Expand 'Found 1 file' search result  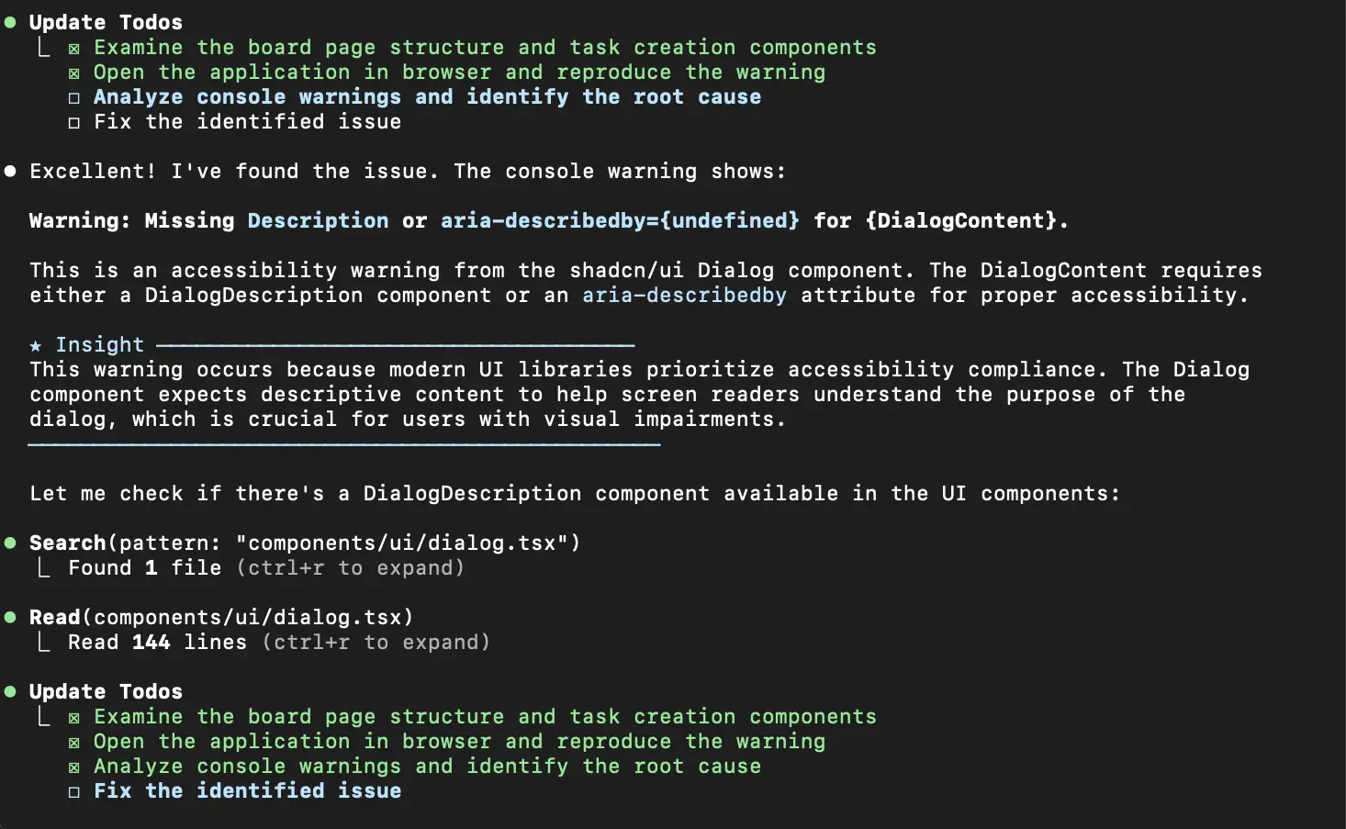(266, 567)
